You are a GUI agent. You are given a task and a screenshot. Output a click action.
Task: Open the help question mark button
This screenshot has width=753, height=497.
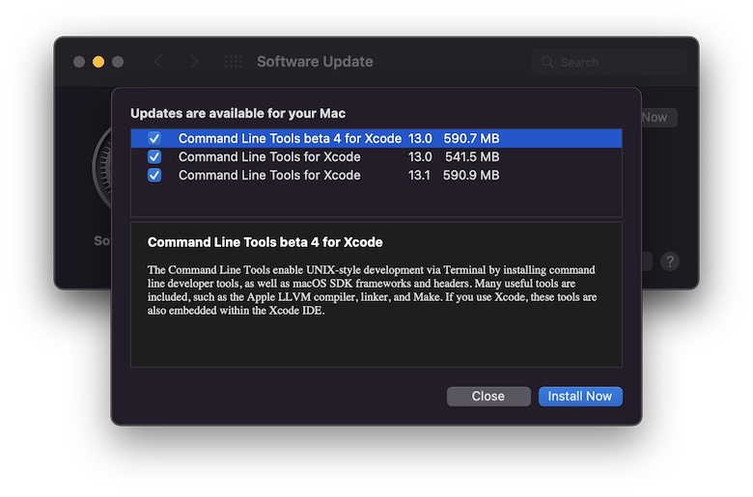(669, 262)
